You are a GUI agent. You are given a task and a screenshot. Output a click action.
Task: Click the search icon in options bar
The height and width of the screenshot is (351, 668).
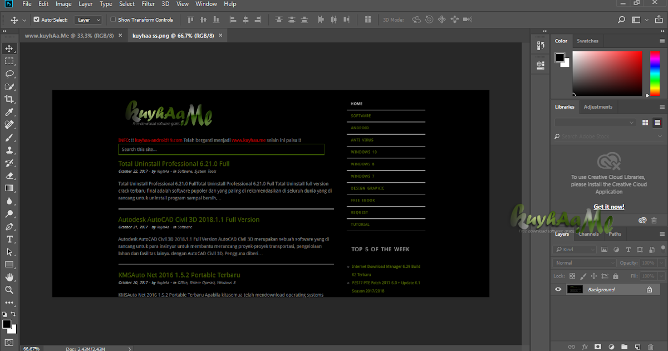coord(622,20)
